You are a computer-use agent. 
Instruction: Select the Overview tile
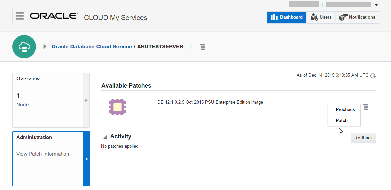click(48, 100)
